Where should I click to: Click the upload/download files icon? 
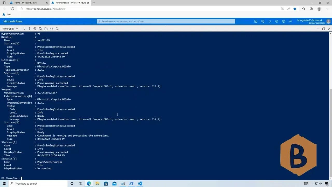[40, 29]
